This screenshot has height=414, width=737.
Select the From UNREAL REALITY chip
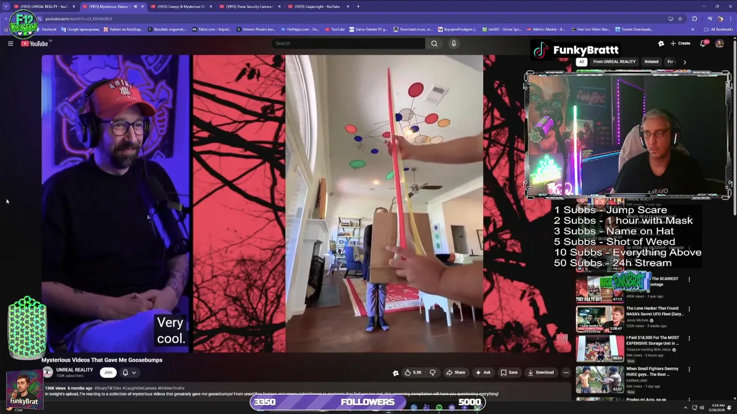point(614,62)
